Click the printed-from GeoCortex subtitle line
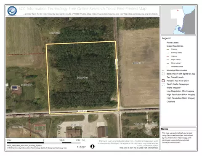The width and height of the screenshot is (202, 156). 90,14
